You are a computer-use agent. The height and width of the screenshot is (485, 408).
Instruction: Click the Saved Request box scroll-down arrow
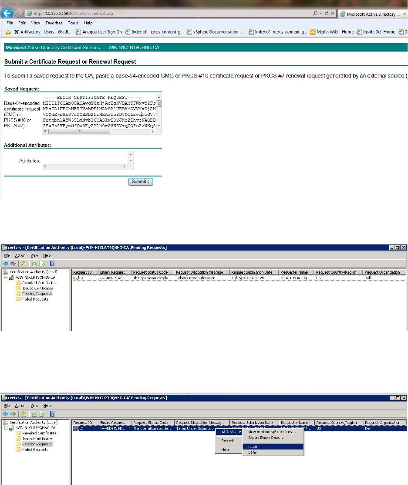[x=159, y=126]
